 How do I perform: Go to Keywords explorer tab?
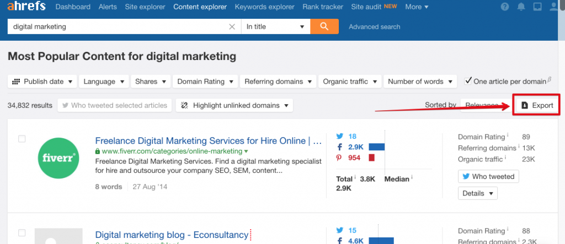click(x=265, y=7)
